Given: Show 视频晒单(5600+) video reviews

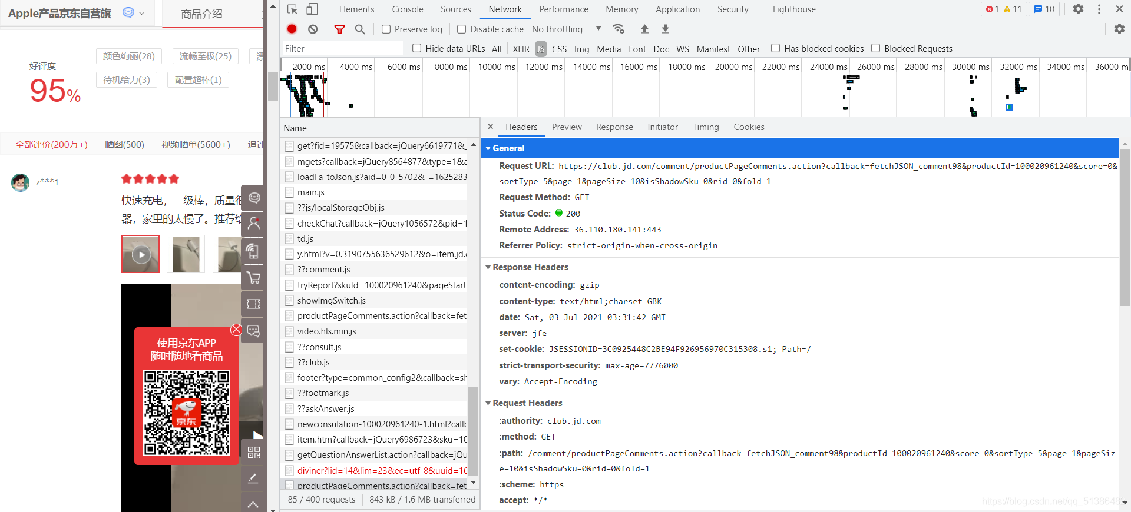Looking at the screenshot, I should (196, 144).
